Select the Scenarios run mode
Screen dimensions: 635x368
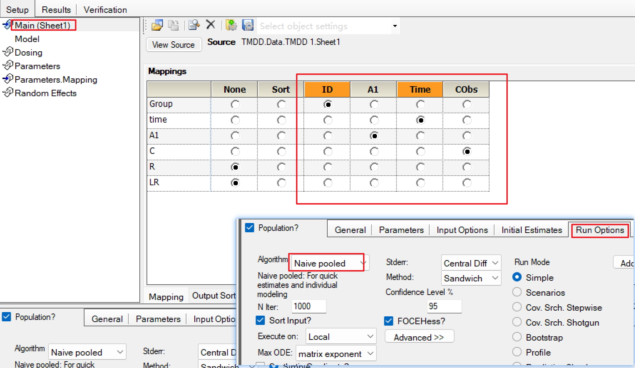point(517,292)
